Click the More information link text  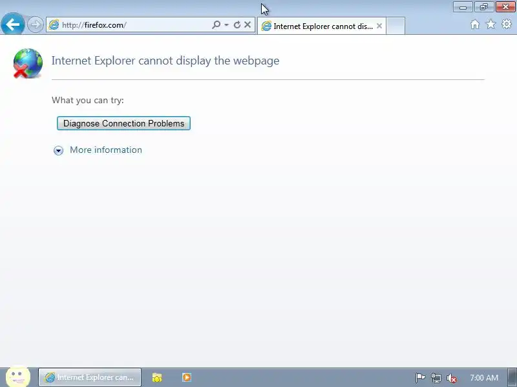[106, 150]
